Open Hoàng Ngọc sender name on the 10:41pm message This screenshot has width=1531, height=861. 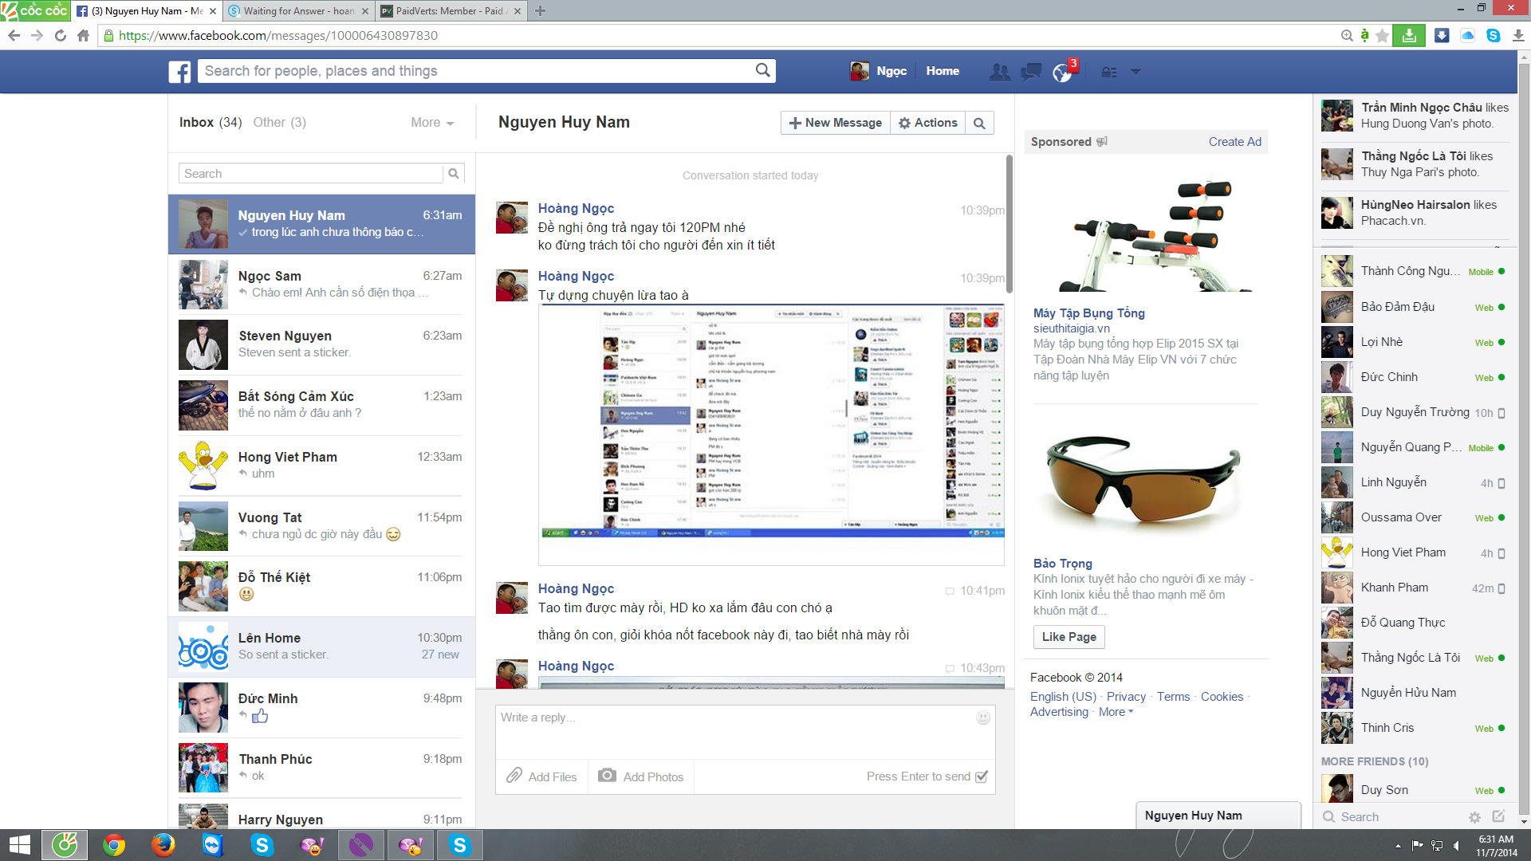click(575, 588)
